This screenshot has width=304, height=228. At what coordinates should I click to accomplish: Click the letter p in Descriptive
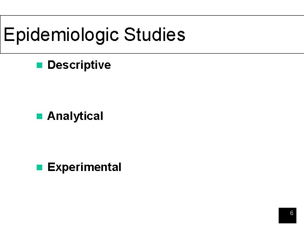pos(85,67)
